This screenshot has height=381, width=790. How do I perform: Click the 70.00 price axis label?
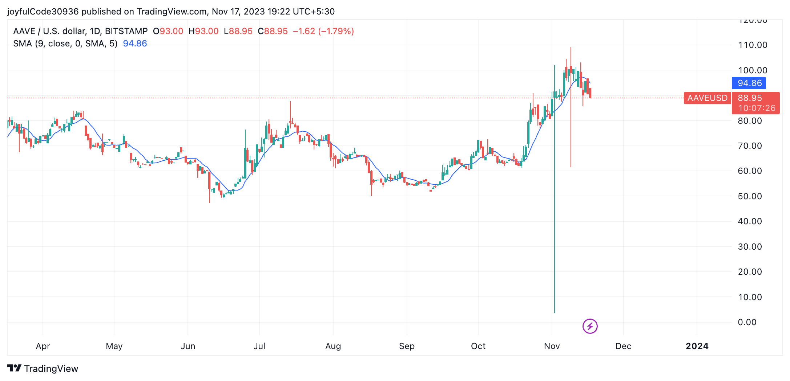(750, 146)
